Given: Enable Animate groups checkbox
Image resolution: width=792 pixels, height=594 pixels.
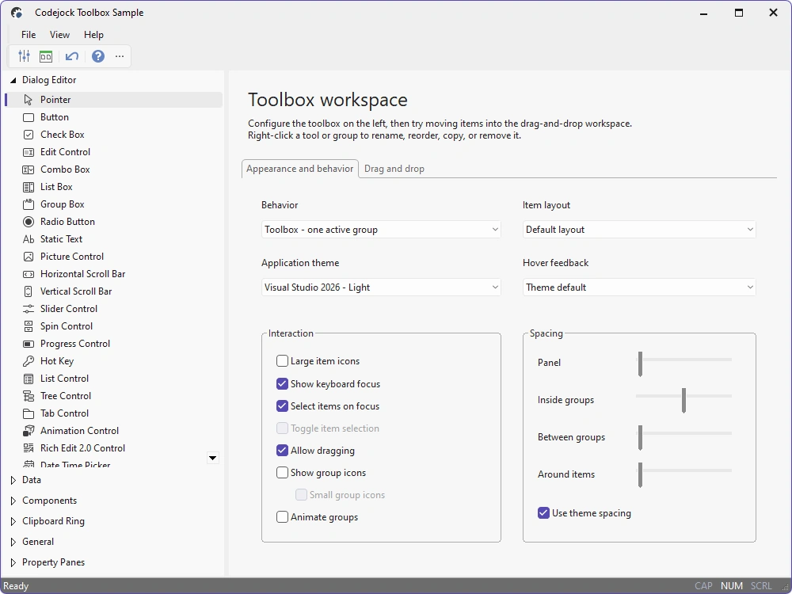Looking at the screenshot, I should click(282, 517).
